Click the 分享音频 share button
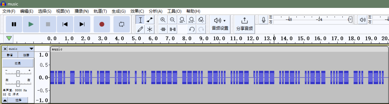 click(245, 24)
